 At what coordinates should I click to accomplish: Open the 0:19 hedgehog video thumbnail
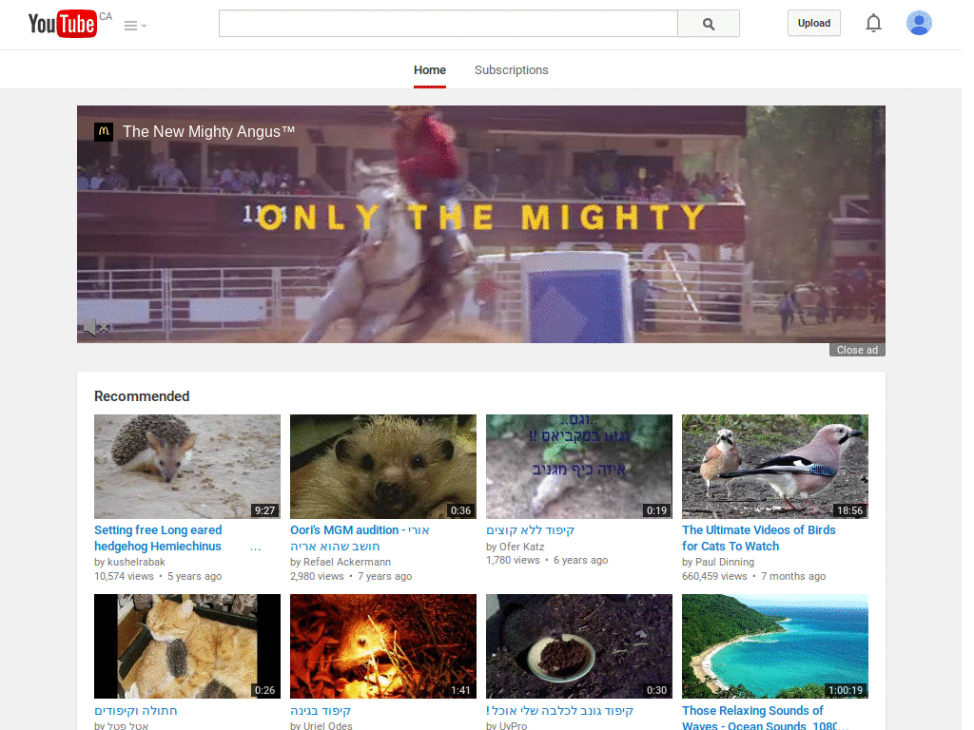(x=579, y=467)
